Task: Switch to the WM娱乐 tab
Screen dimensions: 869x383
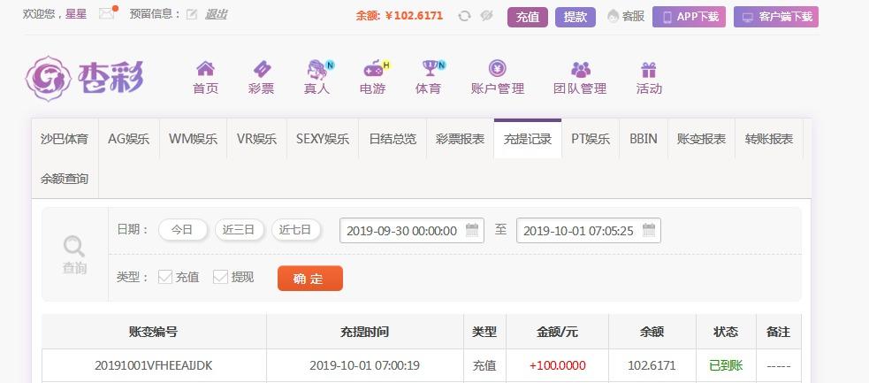Action: click(x=193, y=139)
